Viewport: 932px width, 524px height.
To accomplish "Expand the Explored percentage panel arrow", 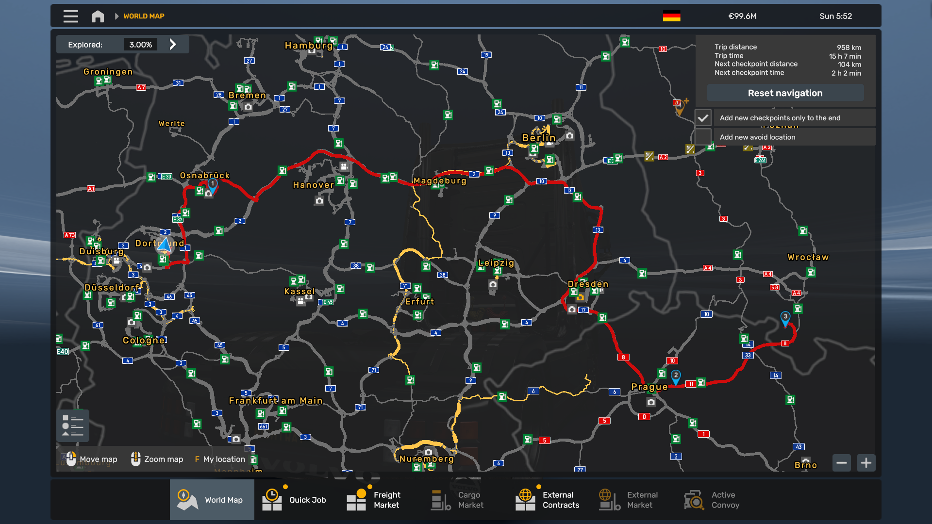I will pyautogui.click(x=173, y=45).
